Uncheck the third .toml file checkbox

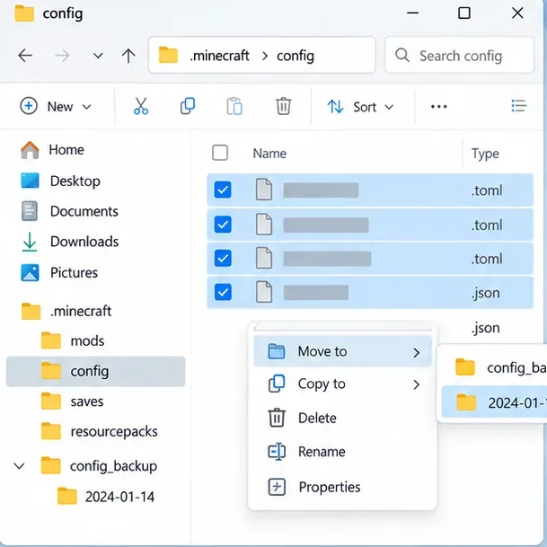223,259
